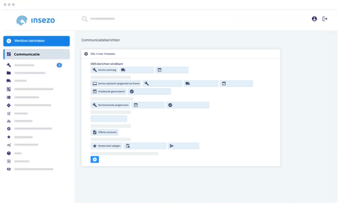Click the star icon sidebar item
Image resolution: width=338 pixels, height=204 pixels.
coord(9,137)
